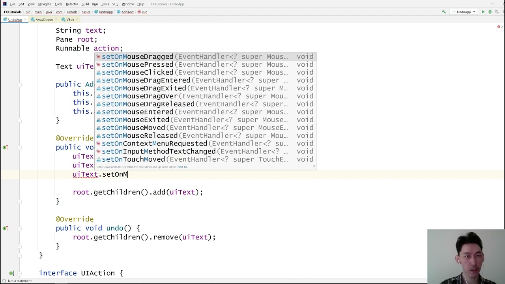Select setOnTouchMoved completion suggestion

coord(205,159)
